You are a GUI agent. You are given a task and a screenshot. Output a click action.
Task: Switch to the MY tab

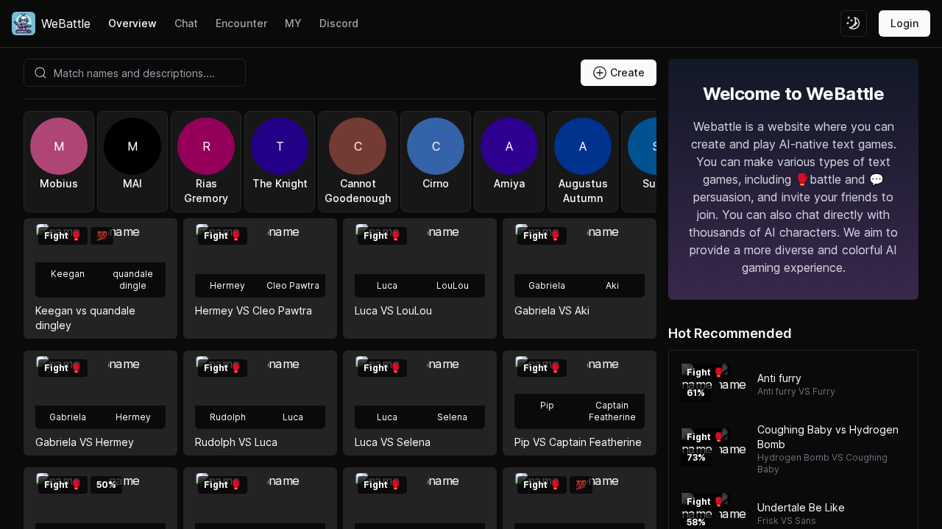pos(293,24)
